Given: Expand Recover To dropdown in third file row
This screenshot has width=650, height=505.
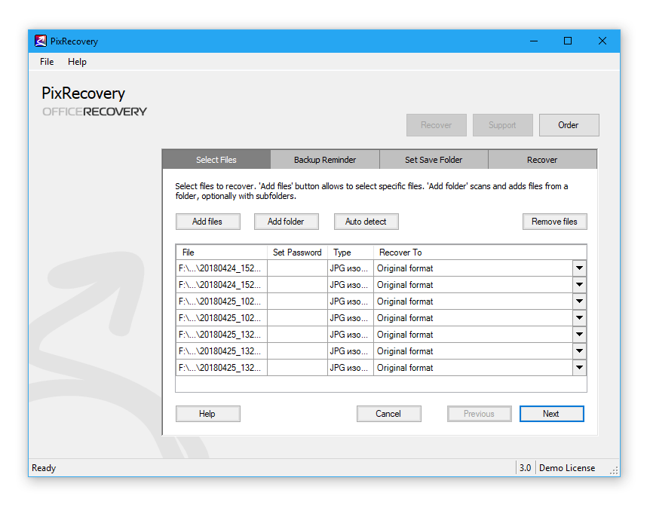Looking at the screenshot, I should pyautogui.click(x=579, y=301).
